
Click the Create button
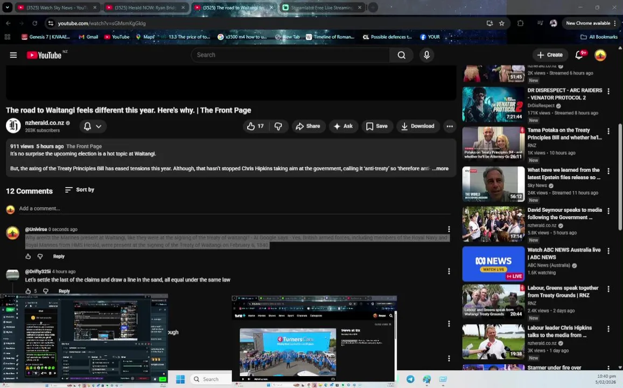coord(550,55)
